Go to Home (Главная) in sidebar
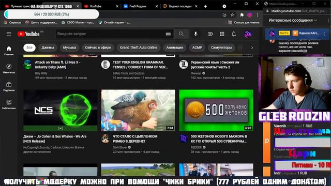Viewport: 331px width, 186px height. [x=9, y=51]
